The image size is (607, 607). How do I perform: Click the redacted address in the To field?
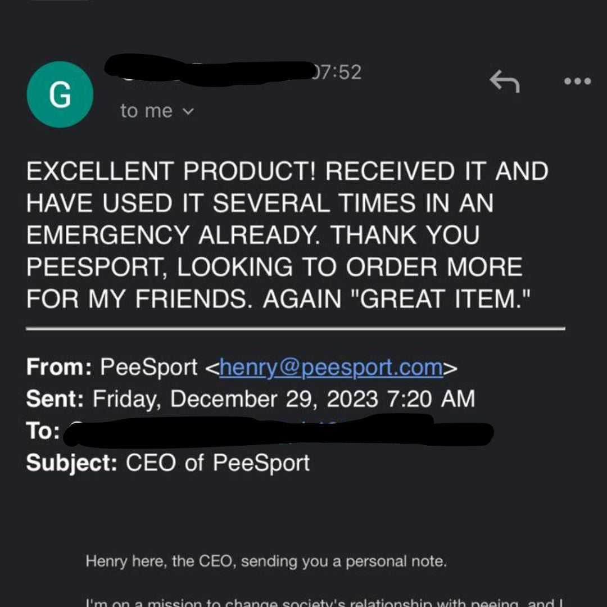[278, 432]
